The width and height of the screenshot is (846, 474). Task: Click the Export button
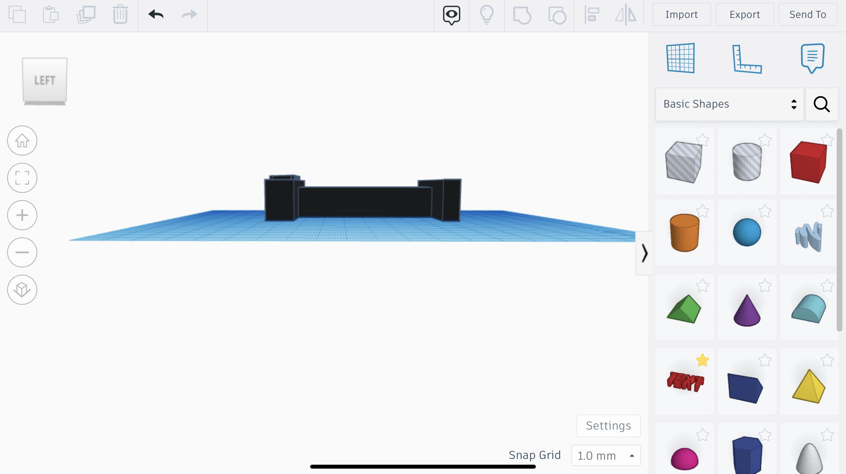coord(745,14)
